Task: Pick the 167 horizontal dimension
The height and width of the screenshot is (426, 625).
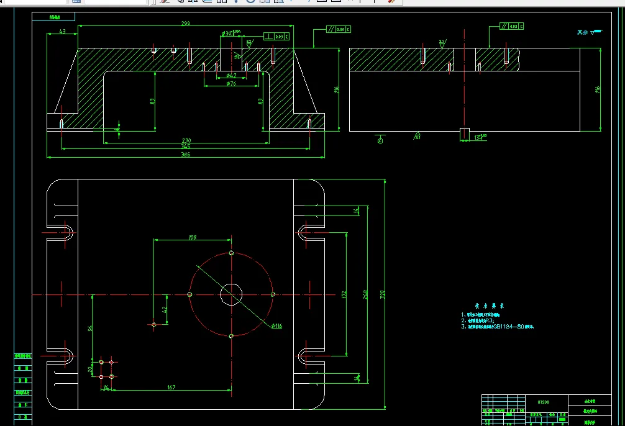Action: [x=171, y=387]
